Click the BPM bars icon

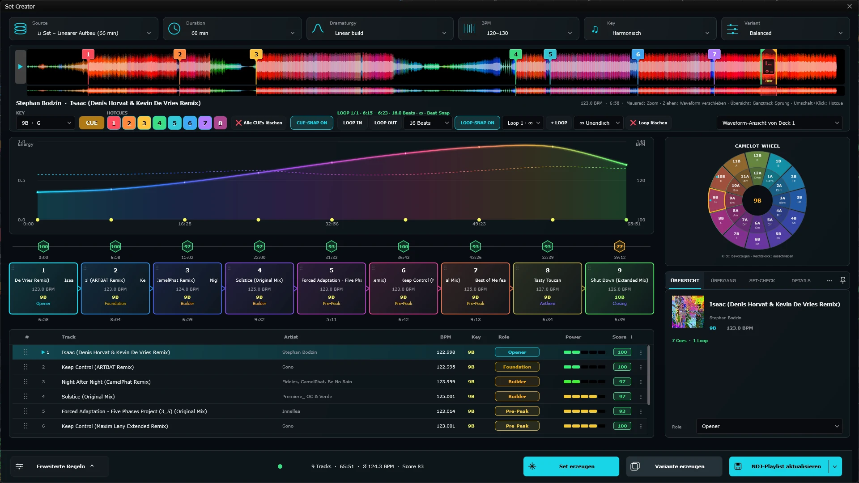[x=469, y=29]
